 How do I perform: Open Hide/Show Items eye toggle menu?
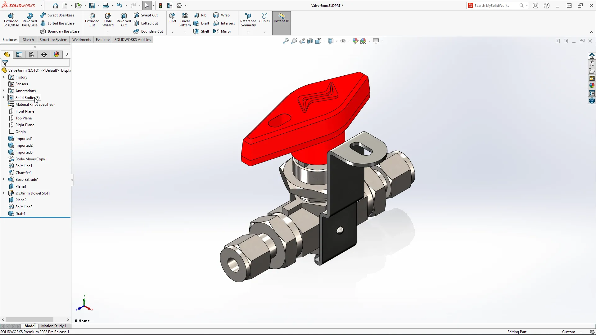[x=344, y=41]
